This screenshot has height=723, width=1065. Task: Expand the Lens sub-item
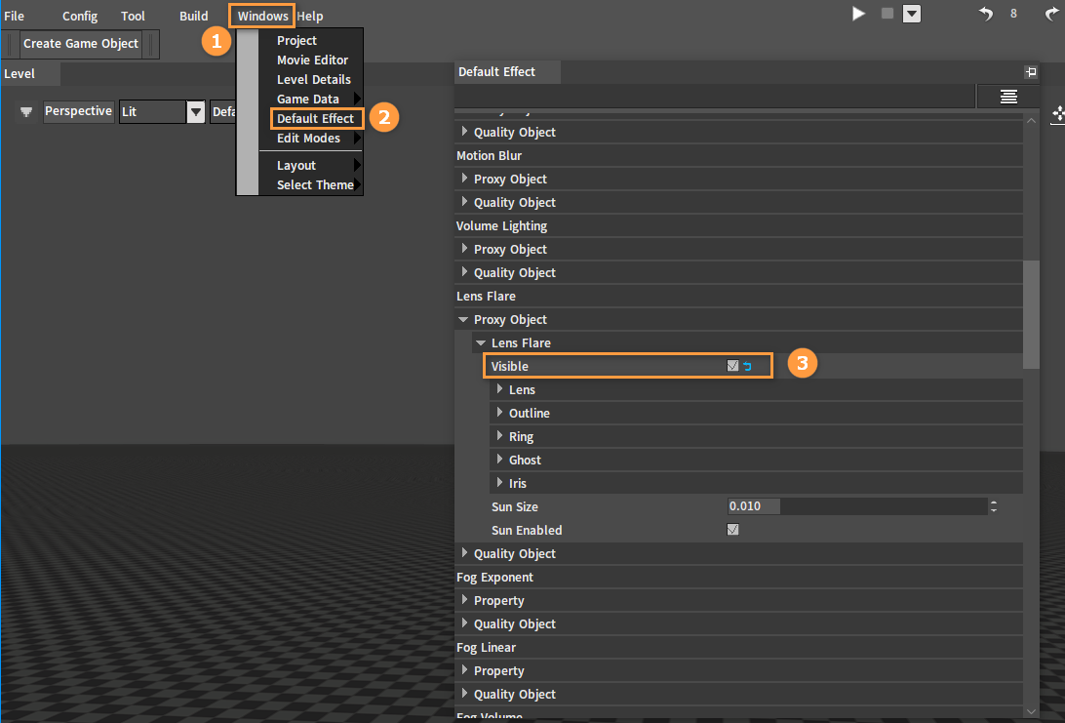pos(500,388)
